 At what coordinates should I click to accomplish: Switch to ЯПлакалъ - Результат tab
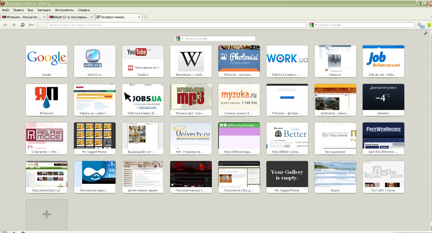pyautogui.click(x=24, y=17)
